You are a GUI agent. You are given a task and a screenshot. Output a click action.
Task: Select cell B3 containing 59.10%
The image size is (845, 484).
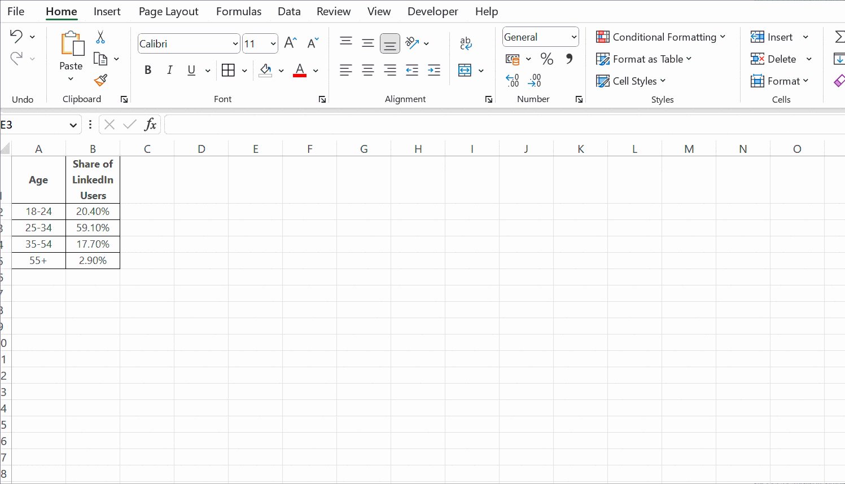(93, 228)
